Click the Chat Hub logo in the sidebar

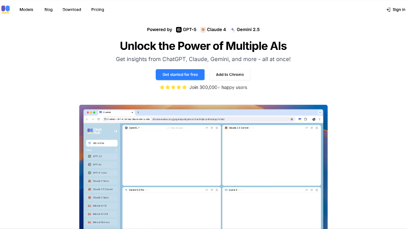click(x=95, y=131)
